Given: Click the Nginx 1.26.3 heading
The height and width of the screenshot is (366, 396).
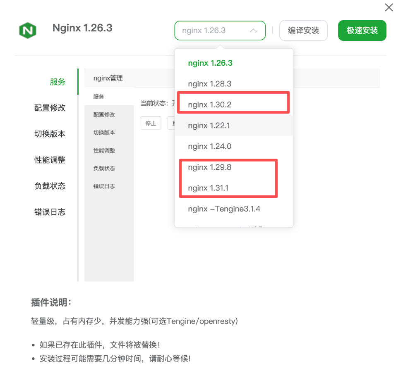Looking at the screenshot, I should tap(82, 28).
